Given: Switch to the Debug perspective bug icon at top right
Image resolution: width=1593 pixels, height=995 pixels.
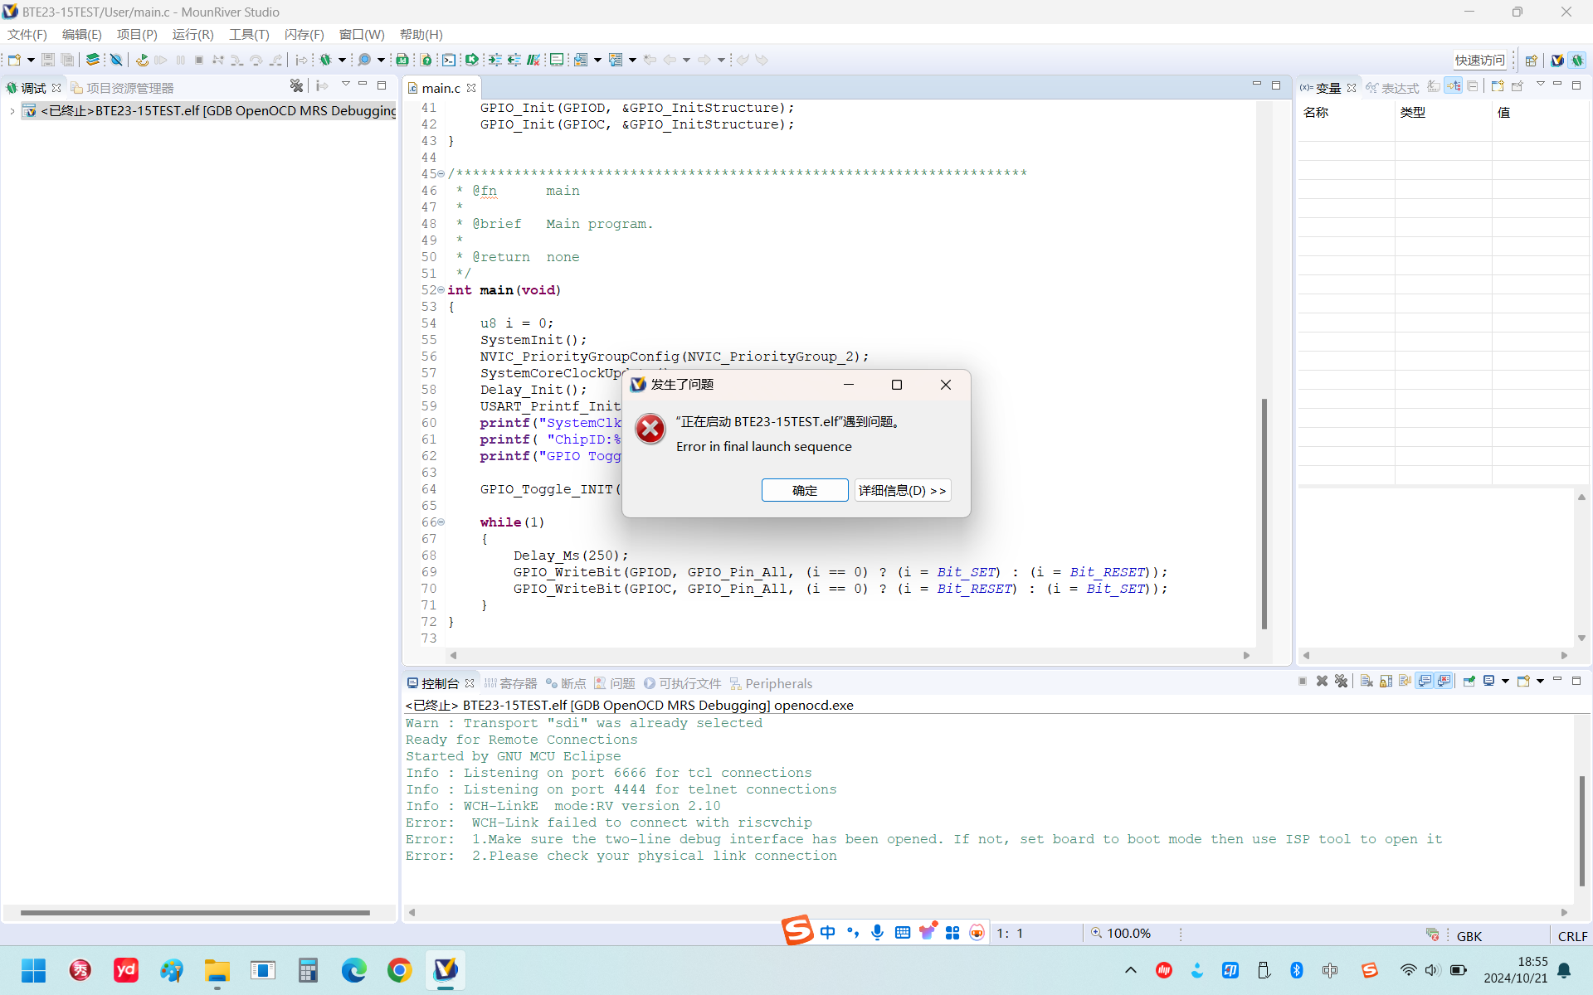Looking at the screenshot, I should 1577,60.
